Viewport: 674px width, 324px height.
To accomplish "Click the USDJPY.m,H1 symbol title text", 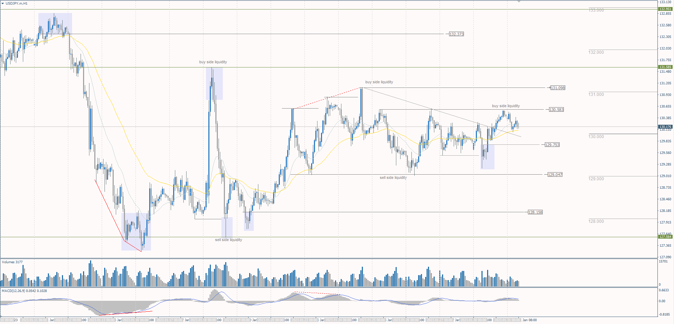I will (17, 4).
